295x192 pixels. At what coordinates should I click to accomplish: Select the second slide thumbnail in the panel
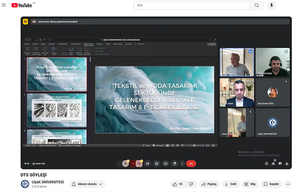57,110
